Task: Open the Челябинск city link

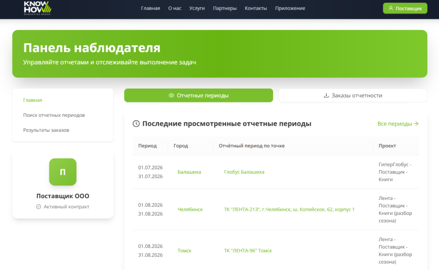Action: pyautogui.click(x=190, y=209)
